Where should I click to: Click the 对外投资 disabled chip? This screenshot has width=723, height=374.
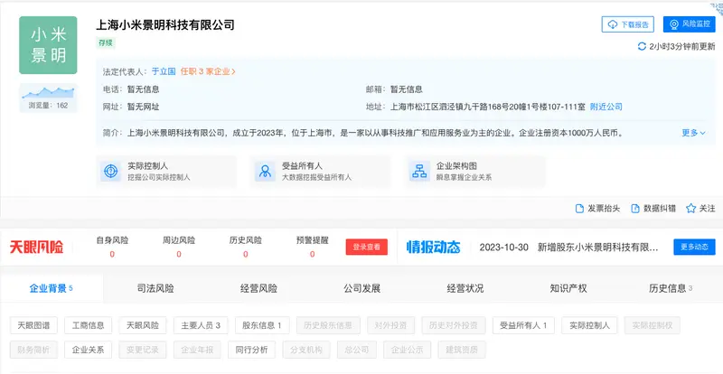390,325
